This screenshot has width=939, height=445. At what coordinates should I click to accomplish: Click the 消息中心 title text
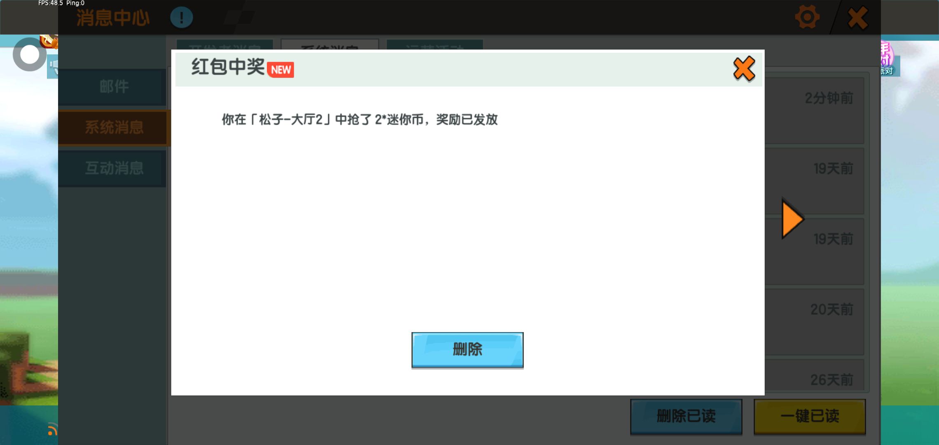[113, 18]
